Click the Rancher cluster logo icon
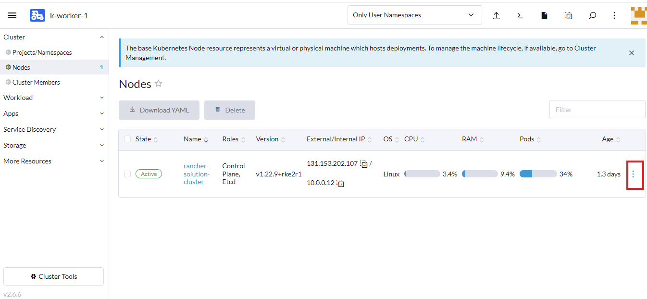Viewport: 647px width, 299px height. coord(37,15)
